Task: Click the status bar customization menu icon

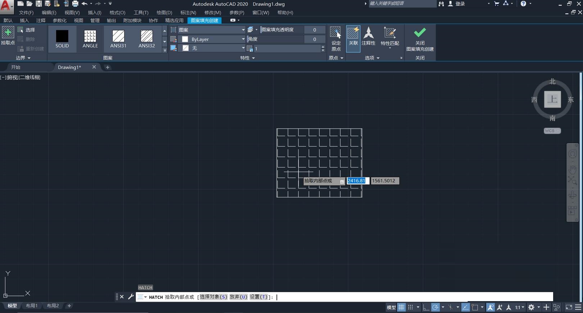Action: [578, 307]
